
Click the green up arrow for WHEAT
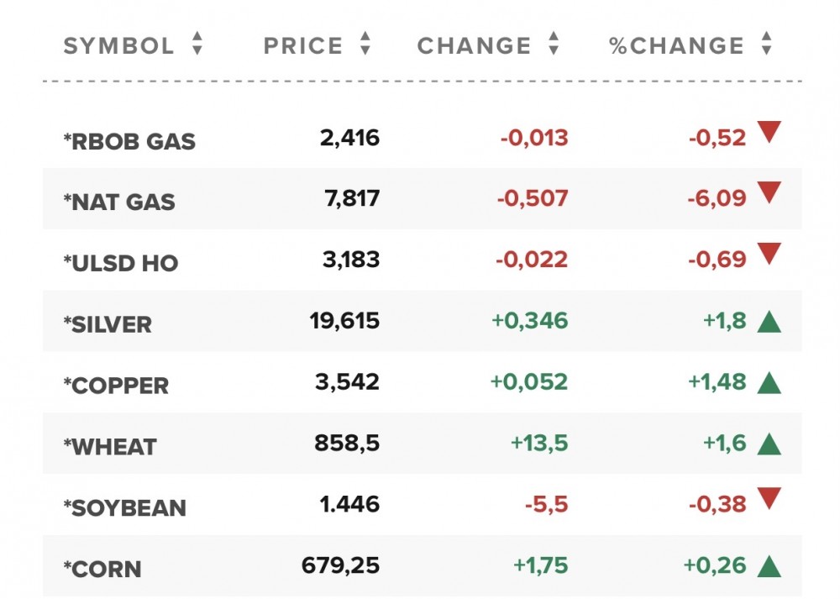point(769,444)
